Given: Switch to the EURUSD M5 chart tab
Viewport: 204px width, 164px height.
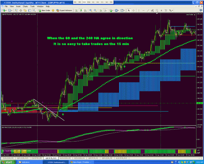Looking at the screenshot, I should tap(8, 158).
